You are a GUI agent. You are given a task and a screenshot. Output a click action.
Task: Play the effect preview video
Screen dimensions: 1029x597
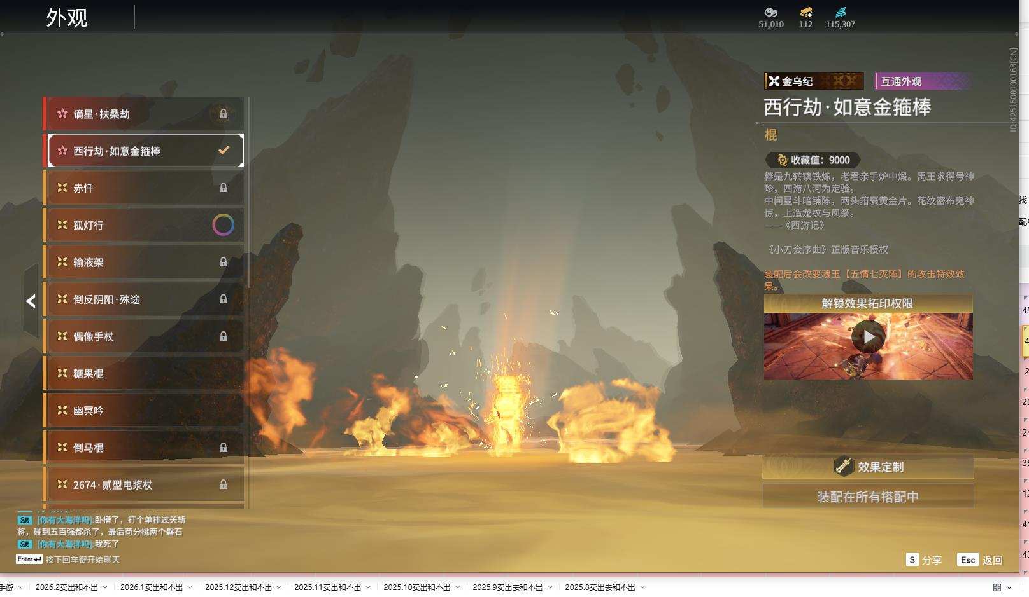point(869,337)
